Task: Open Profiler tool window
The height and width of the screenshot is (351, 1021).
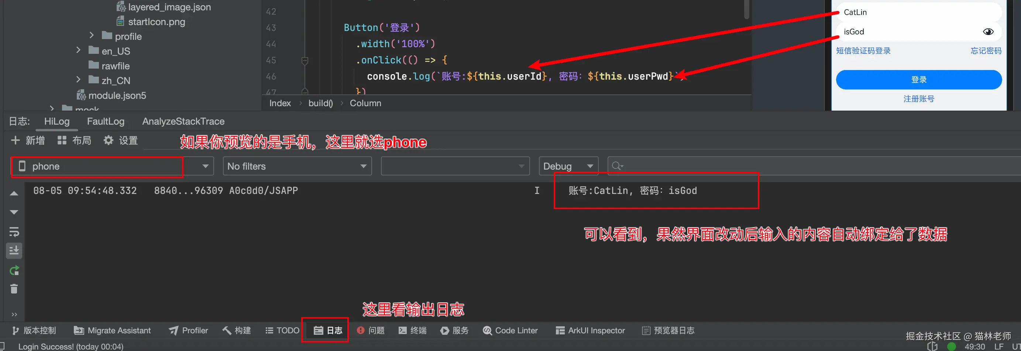Action: coord(188,330)
